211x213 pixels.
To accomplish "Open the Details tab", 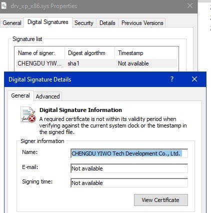I will tap(107, 23).
